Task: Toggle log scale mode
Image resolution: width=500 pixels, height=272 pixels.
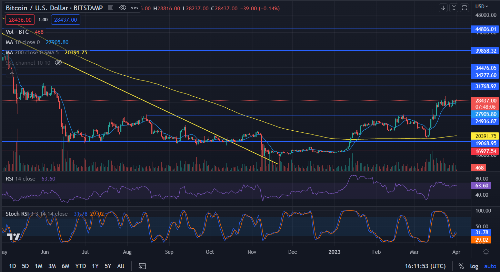Action: tap(474, 266)
